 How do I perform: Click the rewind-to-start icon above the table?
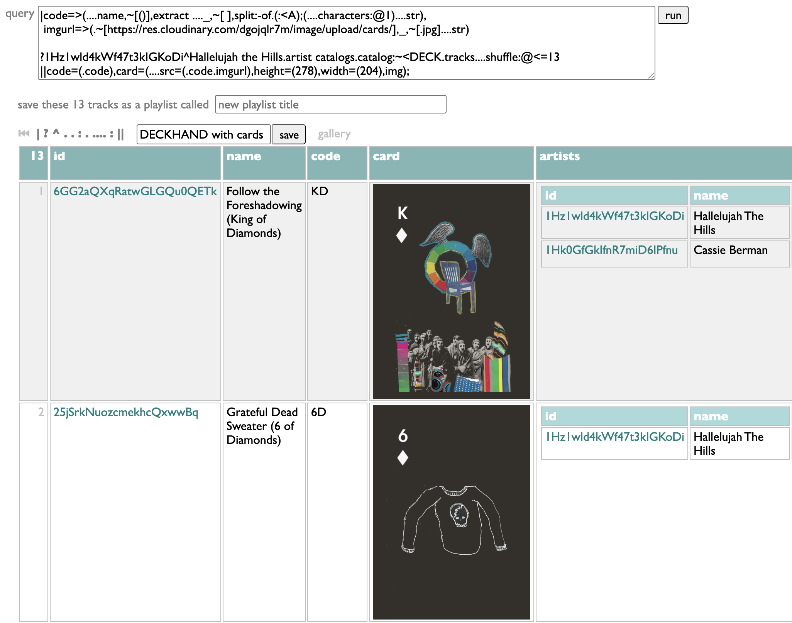[x=24, y=134]
